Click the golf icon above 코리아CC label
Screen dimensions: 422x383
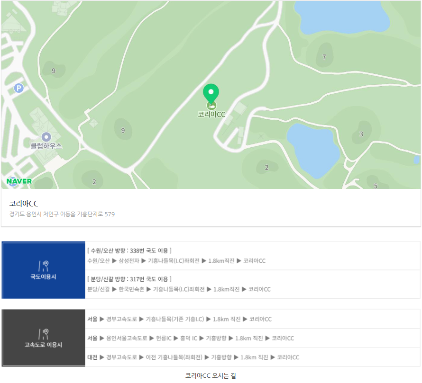click(211, 105)
